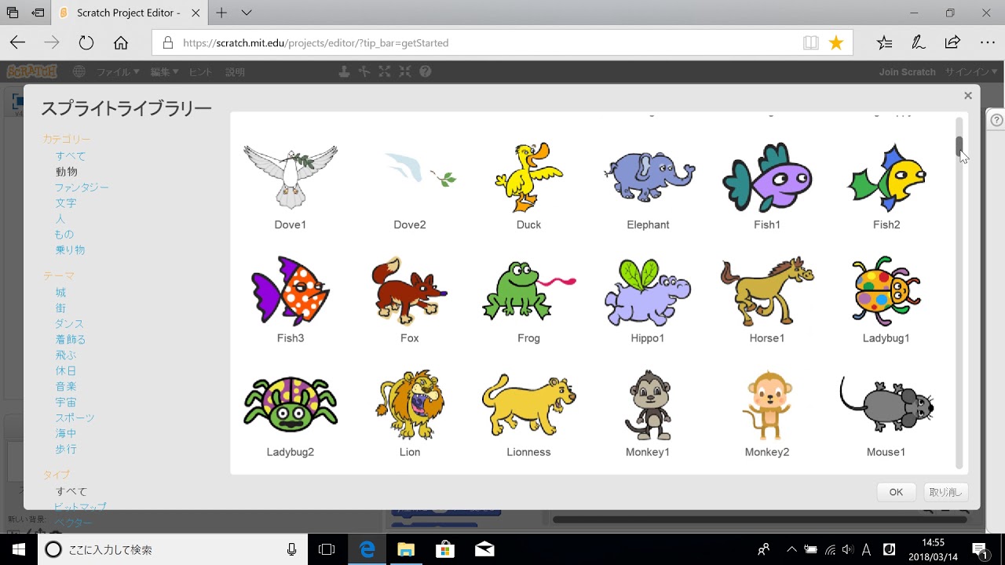The width and height of the screenshot is (1005, 565).
Task: Choose the Frog sprite
Action: [x=529, y=291]
